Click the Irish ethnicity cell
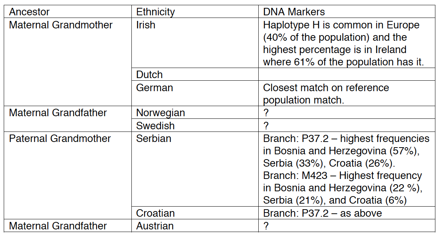 point(195,43)
